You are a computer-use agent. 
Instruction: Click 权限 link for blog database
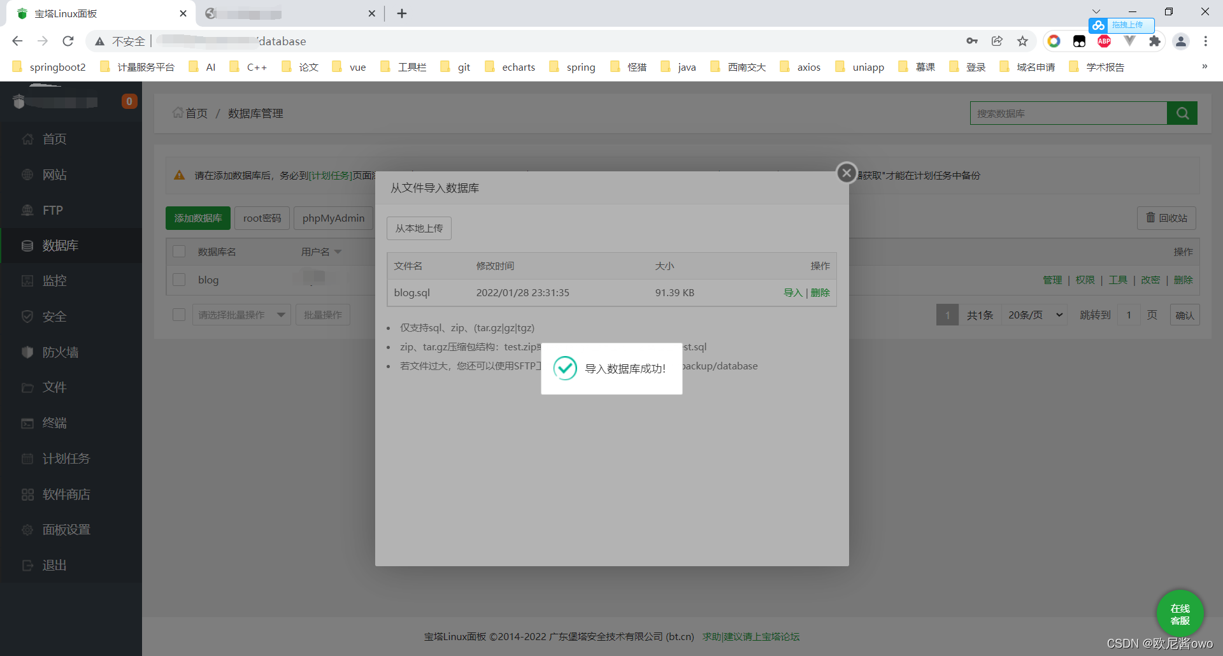1085,280
